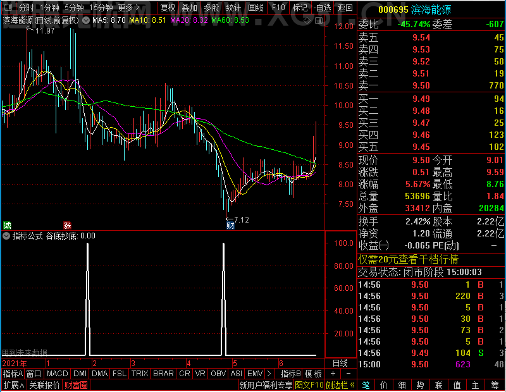506x392 pixels.
Task: Click the 15:00 trade row with 623
Action: (x=431, y=364)
